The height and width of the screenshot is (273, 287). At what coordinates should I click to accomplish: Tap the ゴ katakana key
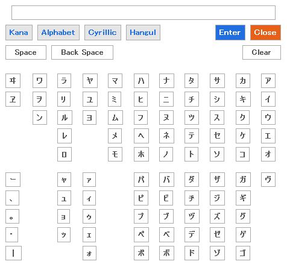243,253
